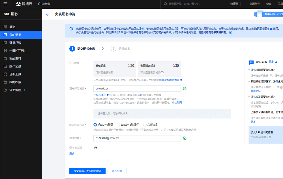Click the 证书绑定域名 input field
Viewport: 283px width, 179px height.
tap(137, 89)
